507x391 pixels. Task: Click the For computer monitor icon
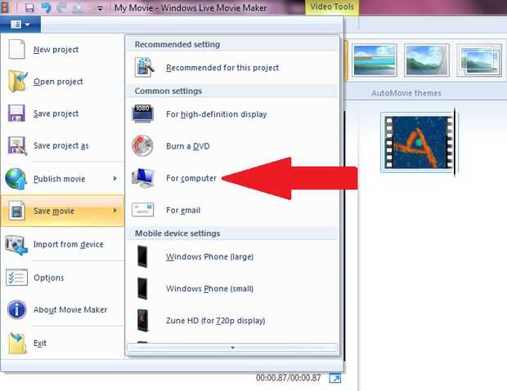click(x=143, y=178)
